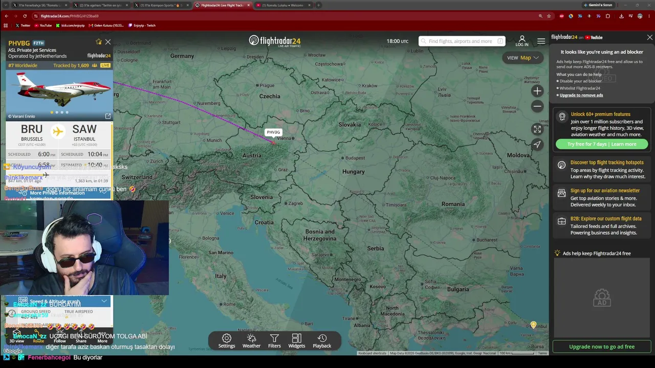Open the Weather layer options

coord(251,341)
